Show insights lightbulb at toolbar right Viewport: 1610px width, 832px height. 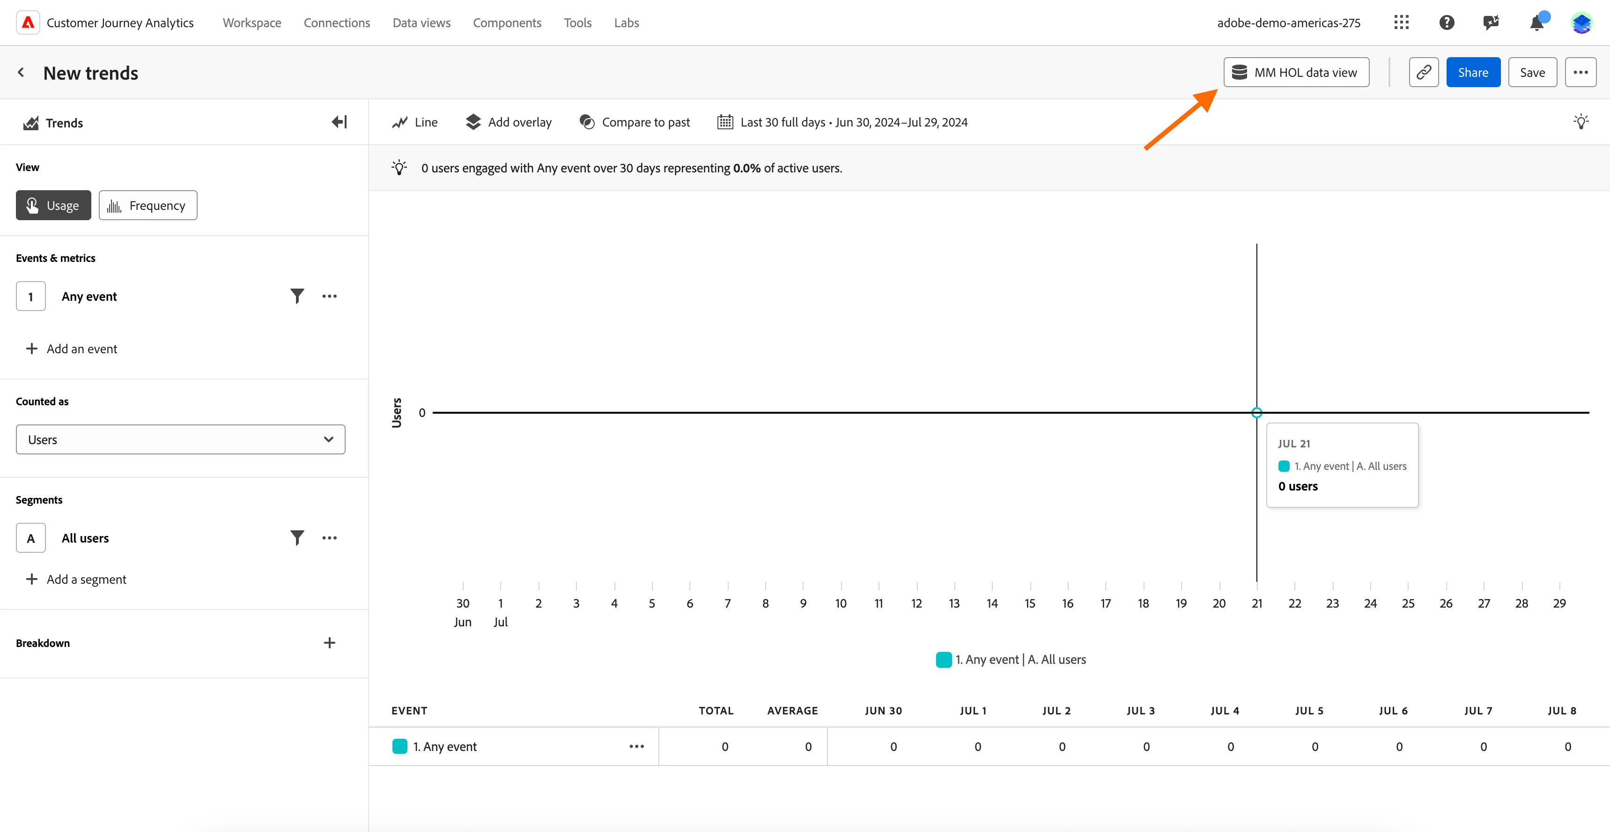click(x=1580, y=122)
